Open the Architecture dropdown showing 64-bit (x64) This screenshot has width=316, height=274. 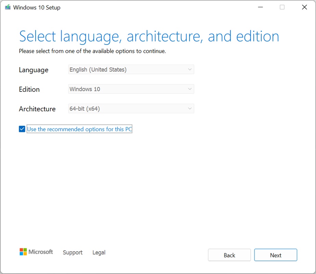coord(131,109)
